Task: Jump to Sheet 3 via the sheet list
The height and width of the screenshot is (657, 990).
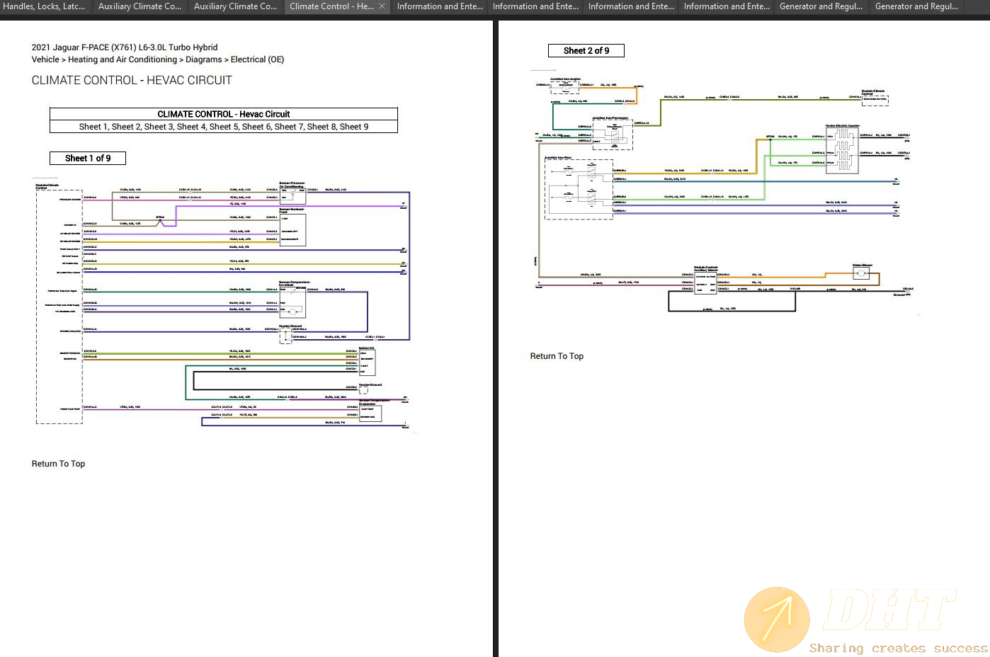Action: pyautogui.click(x=158, y=127)
